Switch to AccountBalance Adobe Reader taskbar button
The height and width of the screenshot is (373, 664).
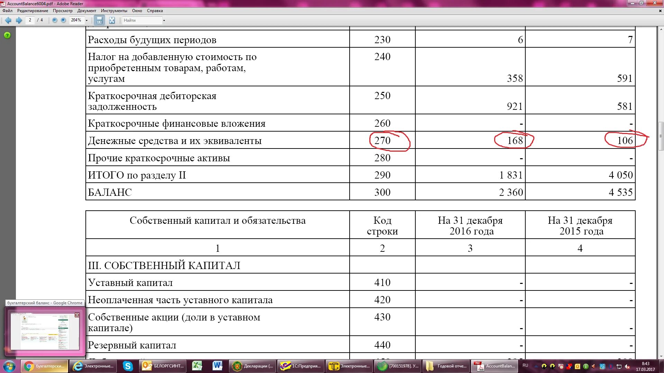495,366
